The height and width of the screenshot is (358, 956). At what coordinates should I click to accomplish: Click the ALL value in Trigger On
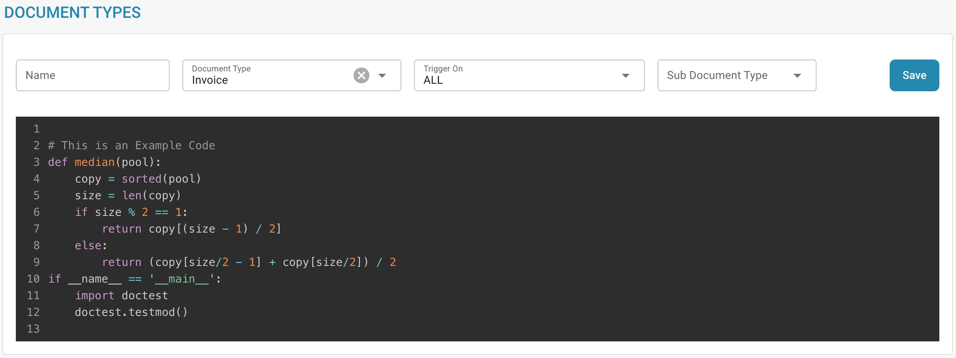coord(433,80)
